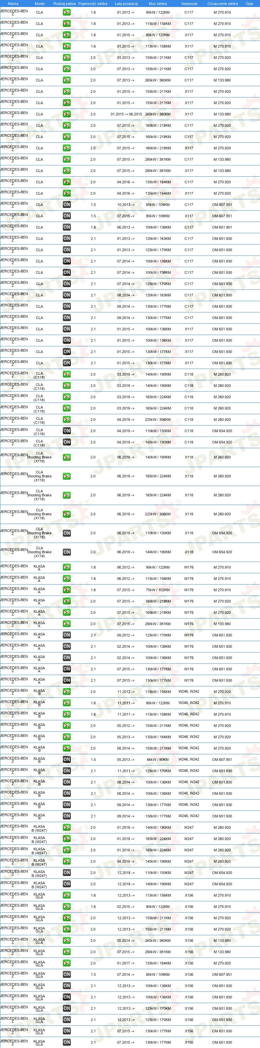Click PB icon in CLA 07.2015 280kW C117 row
This screenshot has width=260, height=1048.
pyautogui.click(x=66, y=159)
